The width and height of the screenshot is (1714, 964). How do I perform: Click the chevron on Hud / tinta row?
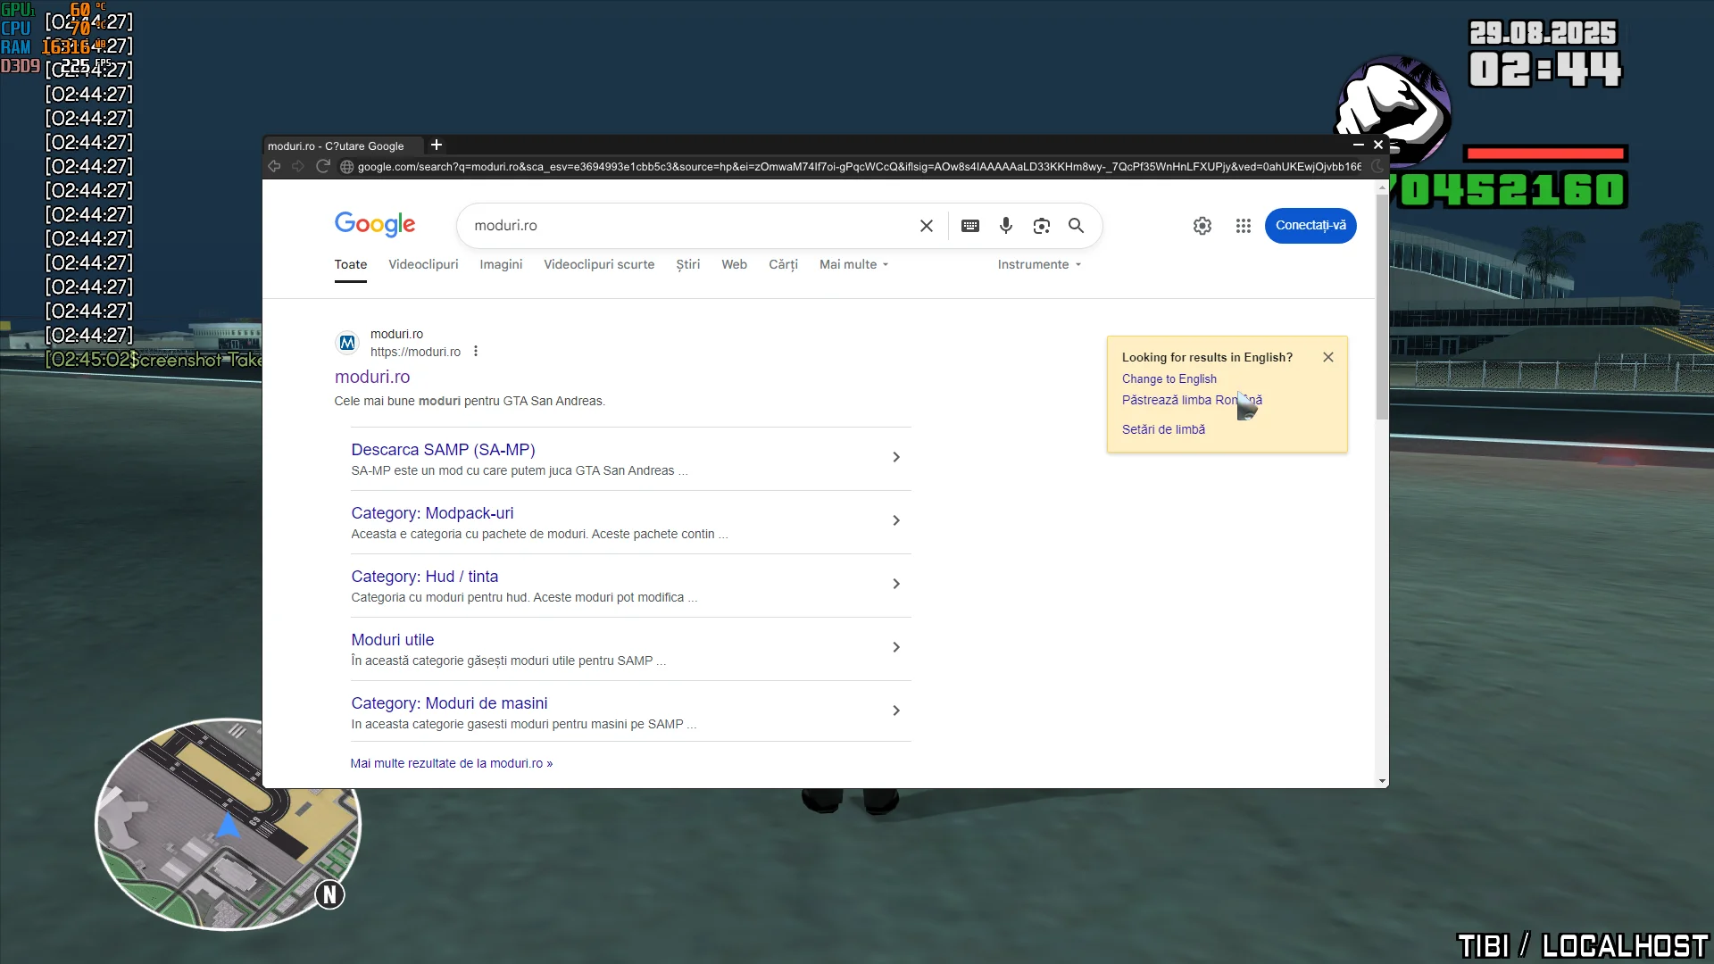pos(896,584)
